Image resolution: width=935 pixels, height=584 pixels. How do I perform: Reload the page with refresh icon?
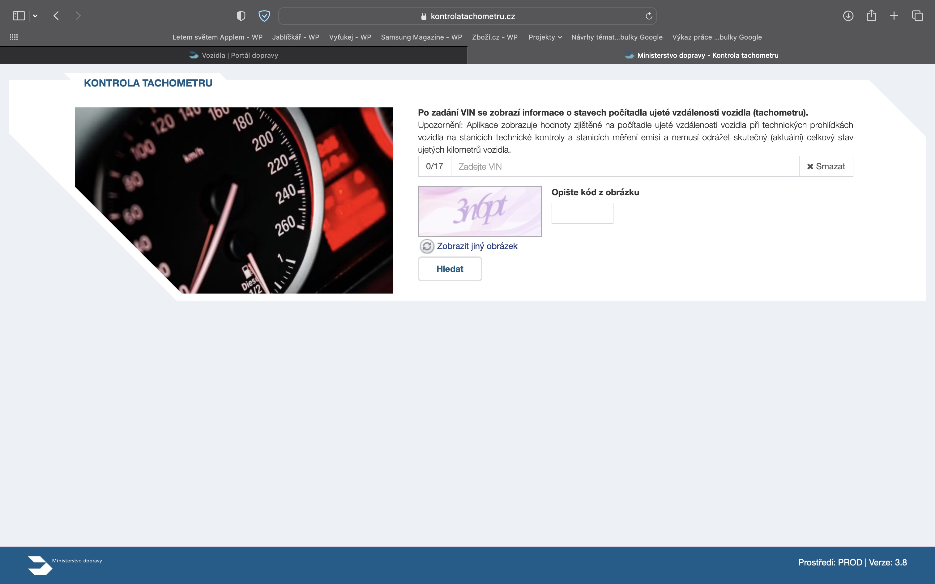(649, 16)
